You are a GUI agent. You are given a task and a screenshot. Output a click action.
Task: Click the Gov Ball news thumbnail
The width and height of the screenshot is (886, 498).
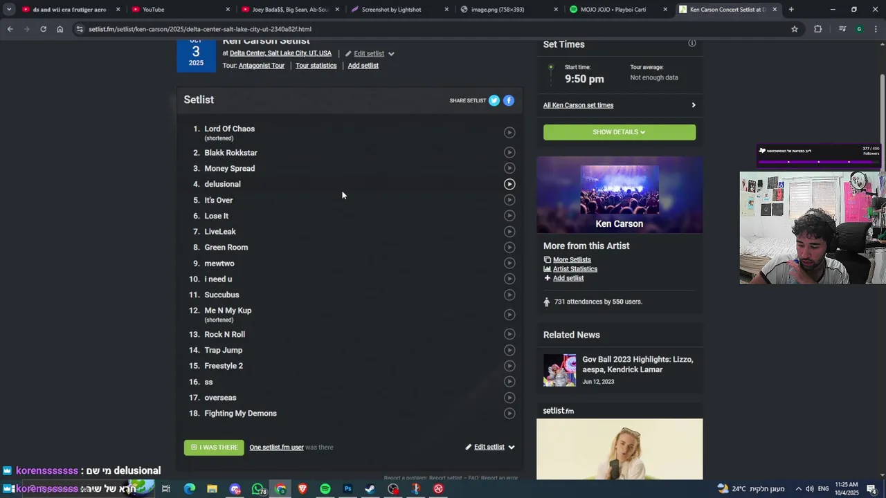(x=559, y=370)
